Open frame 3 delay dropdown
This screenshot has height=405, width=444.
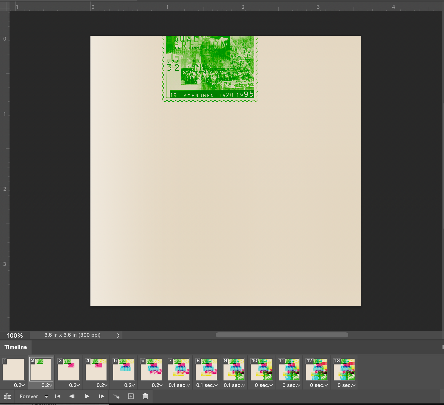pyautogui.click(x=74, y=385)
